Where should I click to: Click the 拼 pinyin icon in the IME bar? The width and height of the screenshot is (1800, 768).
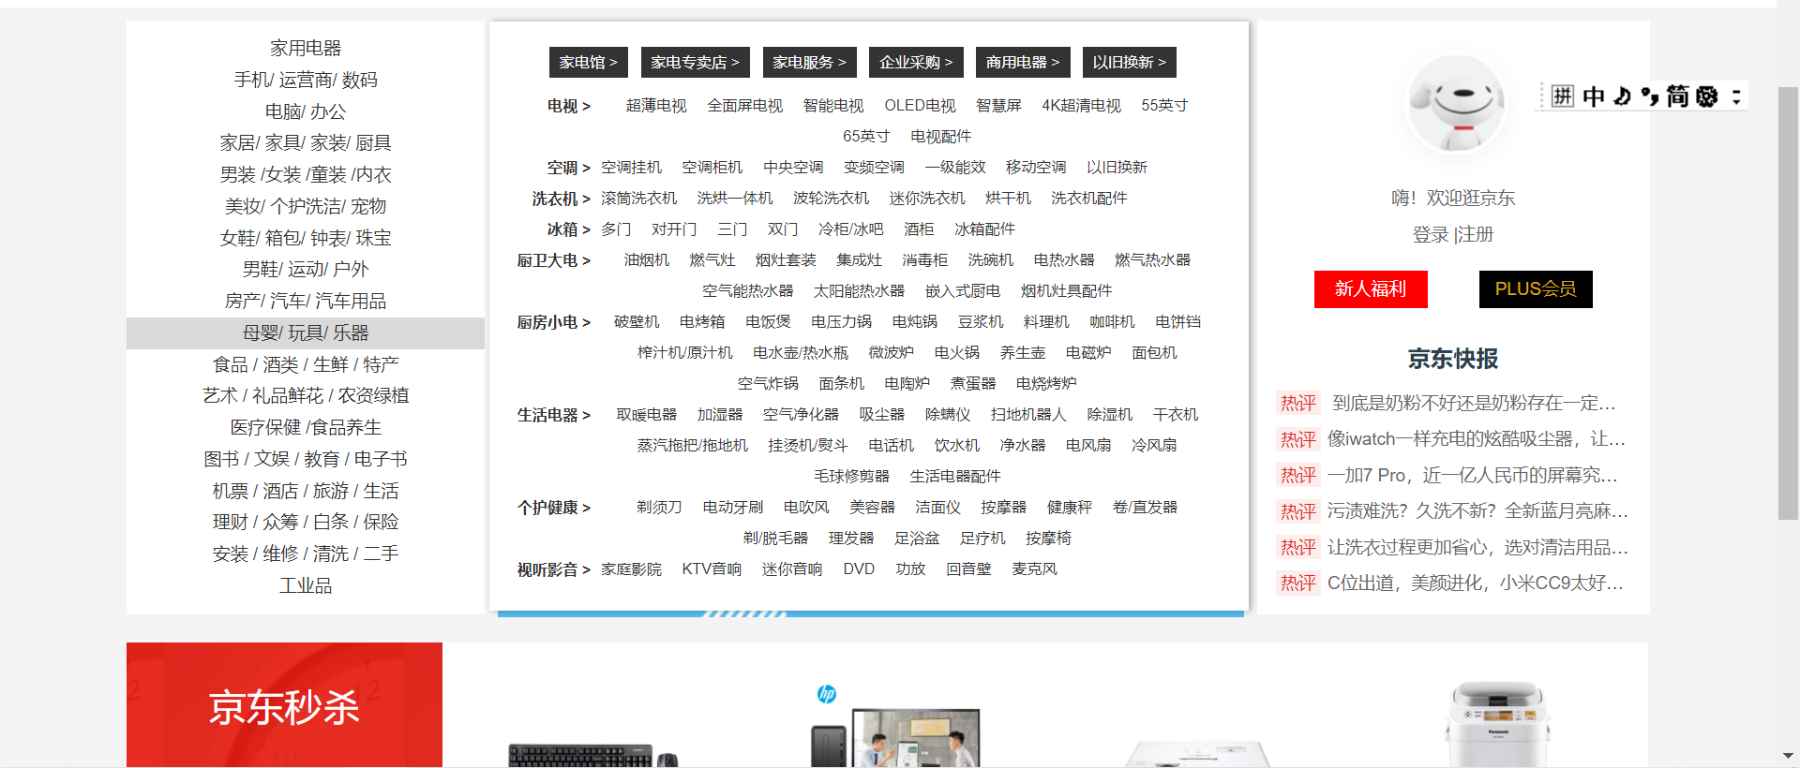(1562, 96)
